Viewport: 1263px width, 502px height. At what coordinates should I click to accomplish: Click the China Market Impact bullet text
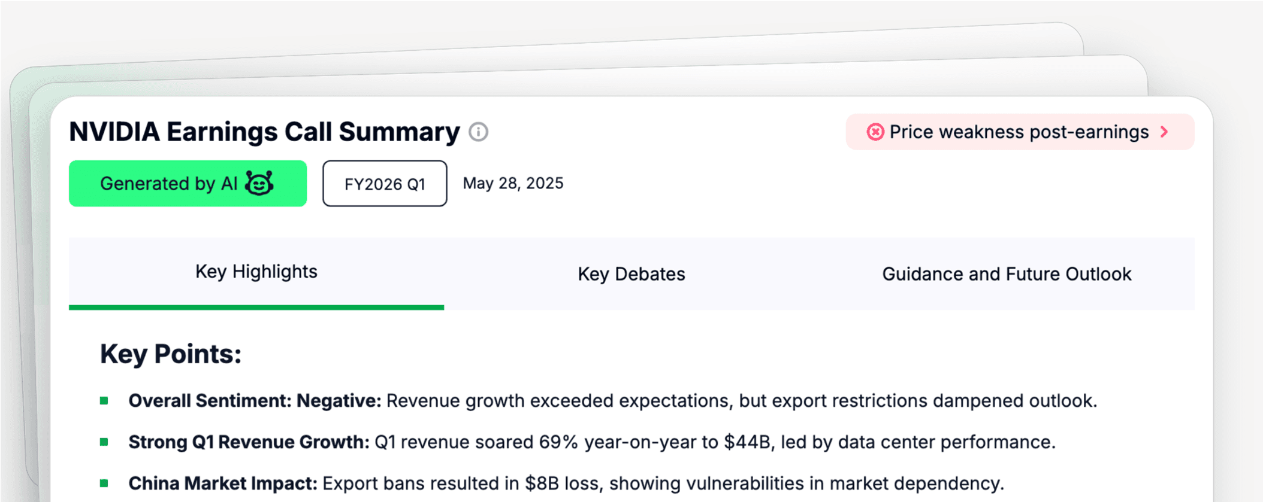[566, 483]
